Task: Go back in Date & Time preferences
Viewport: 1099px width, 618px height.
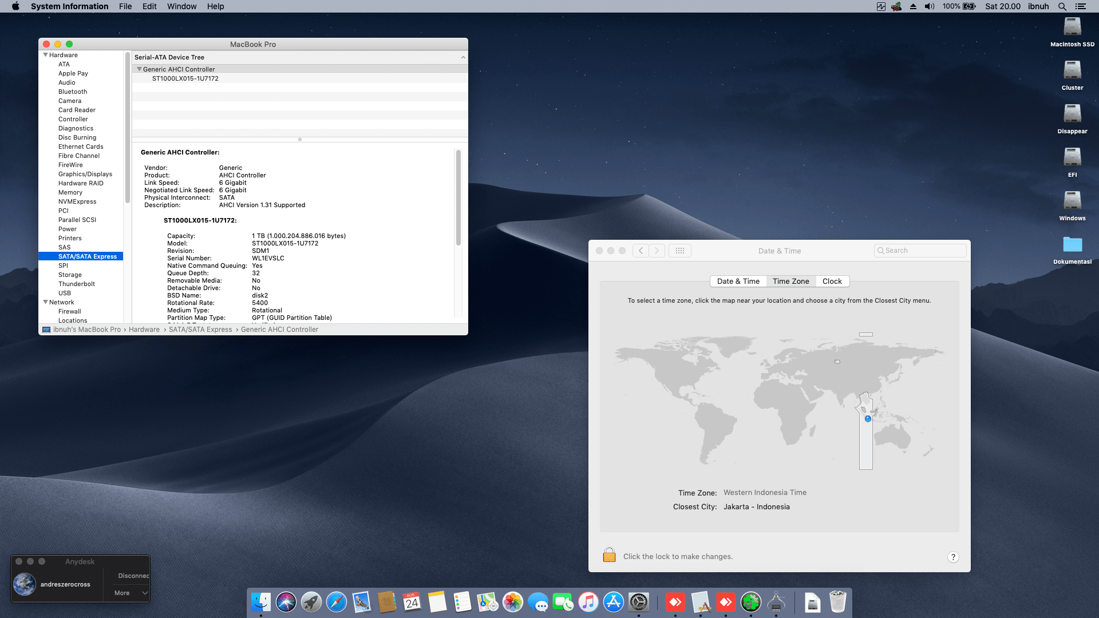Action: (641, 251)
